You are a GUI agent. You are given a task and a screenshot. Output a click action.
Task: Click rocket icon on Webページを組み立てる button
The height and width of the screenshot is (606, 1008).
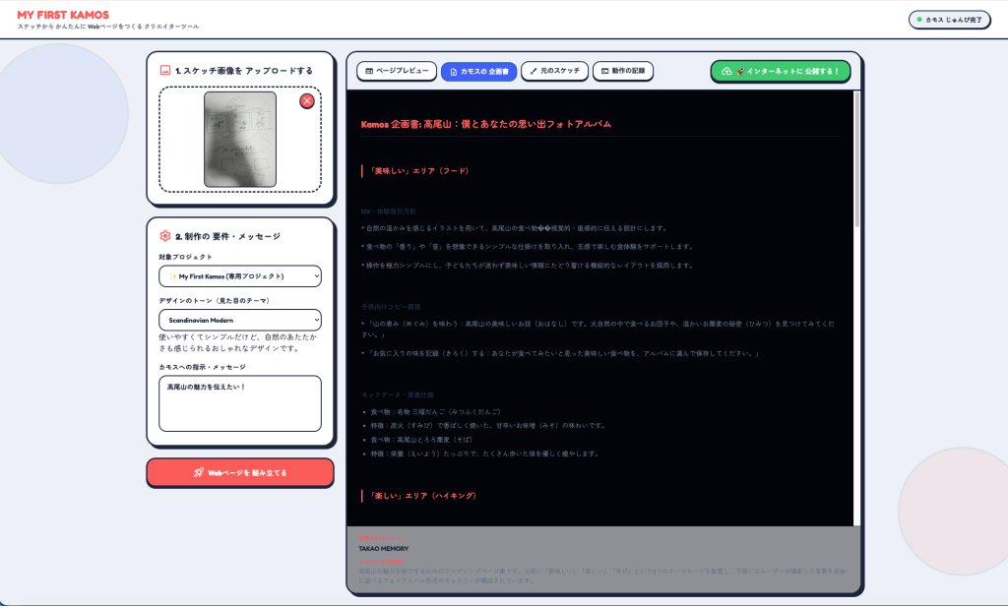click(x=199, y=472)
